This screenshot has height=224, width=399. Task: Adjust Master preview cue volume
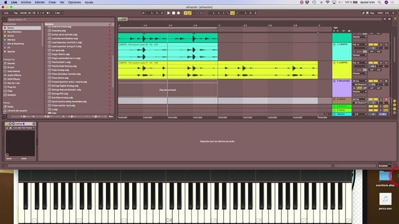(x=383, y=114)
